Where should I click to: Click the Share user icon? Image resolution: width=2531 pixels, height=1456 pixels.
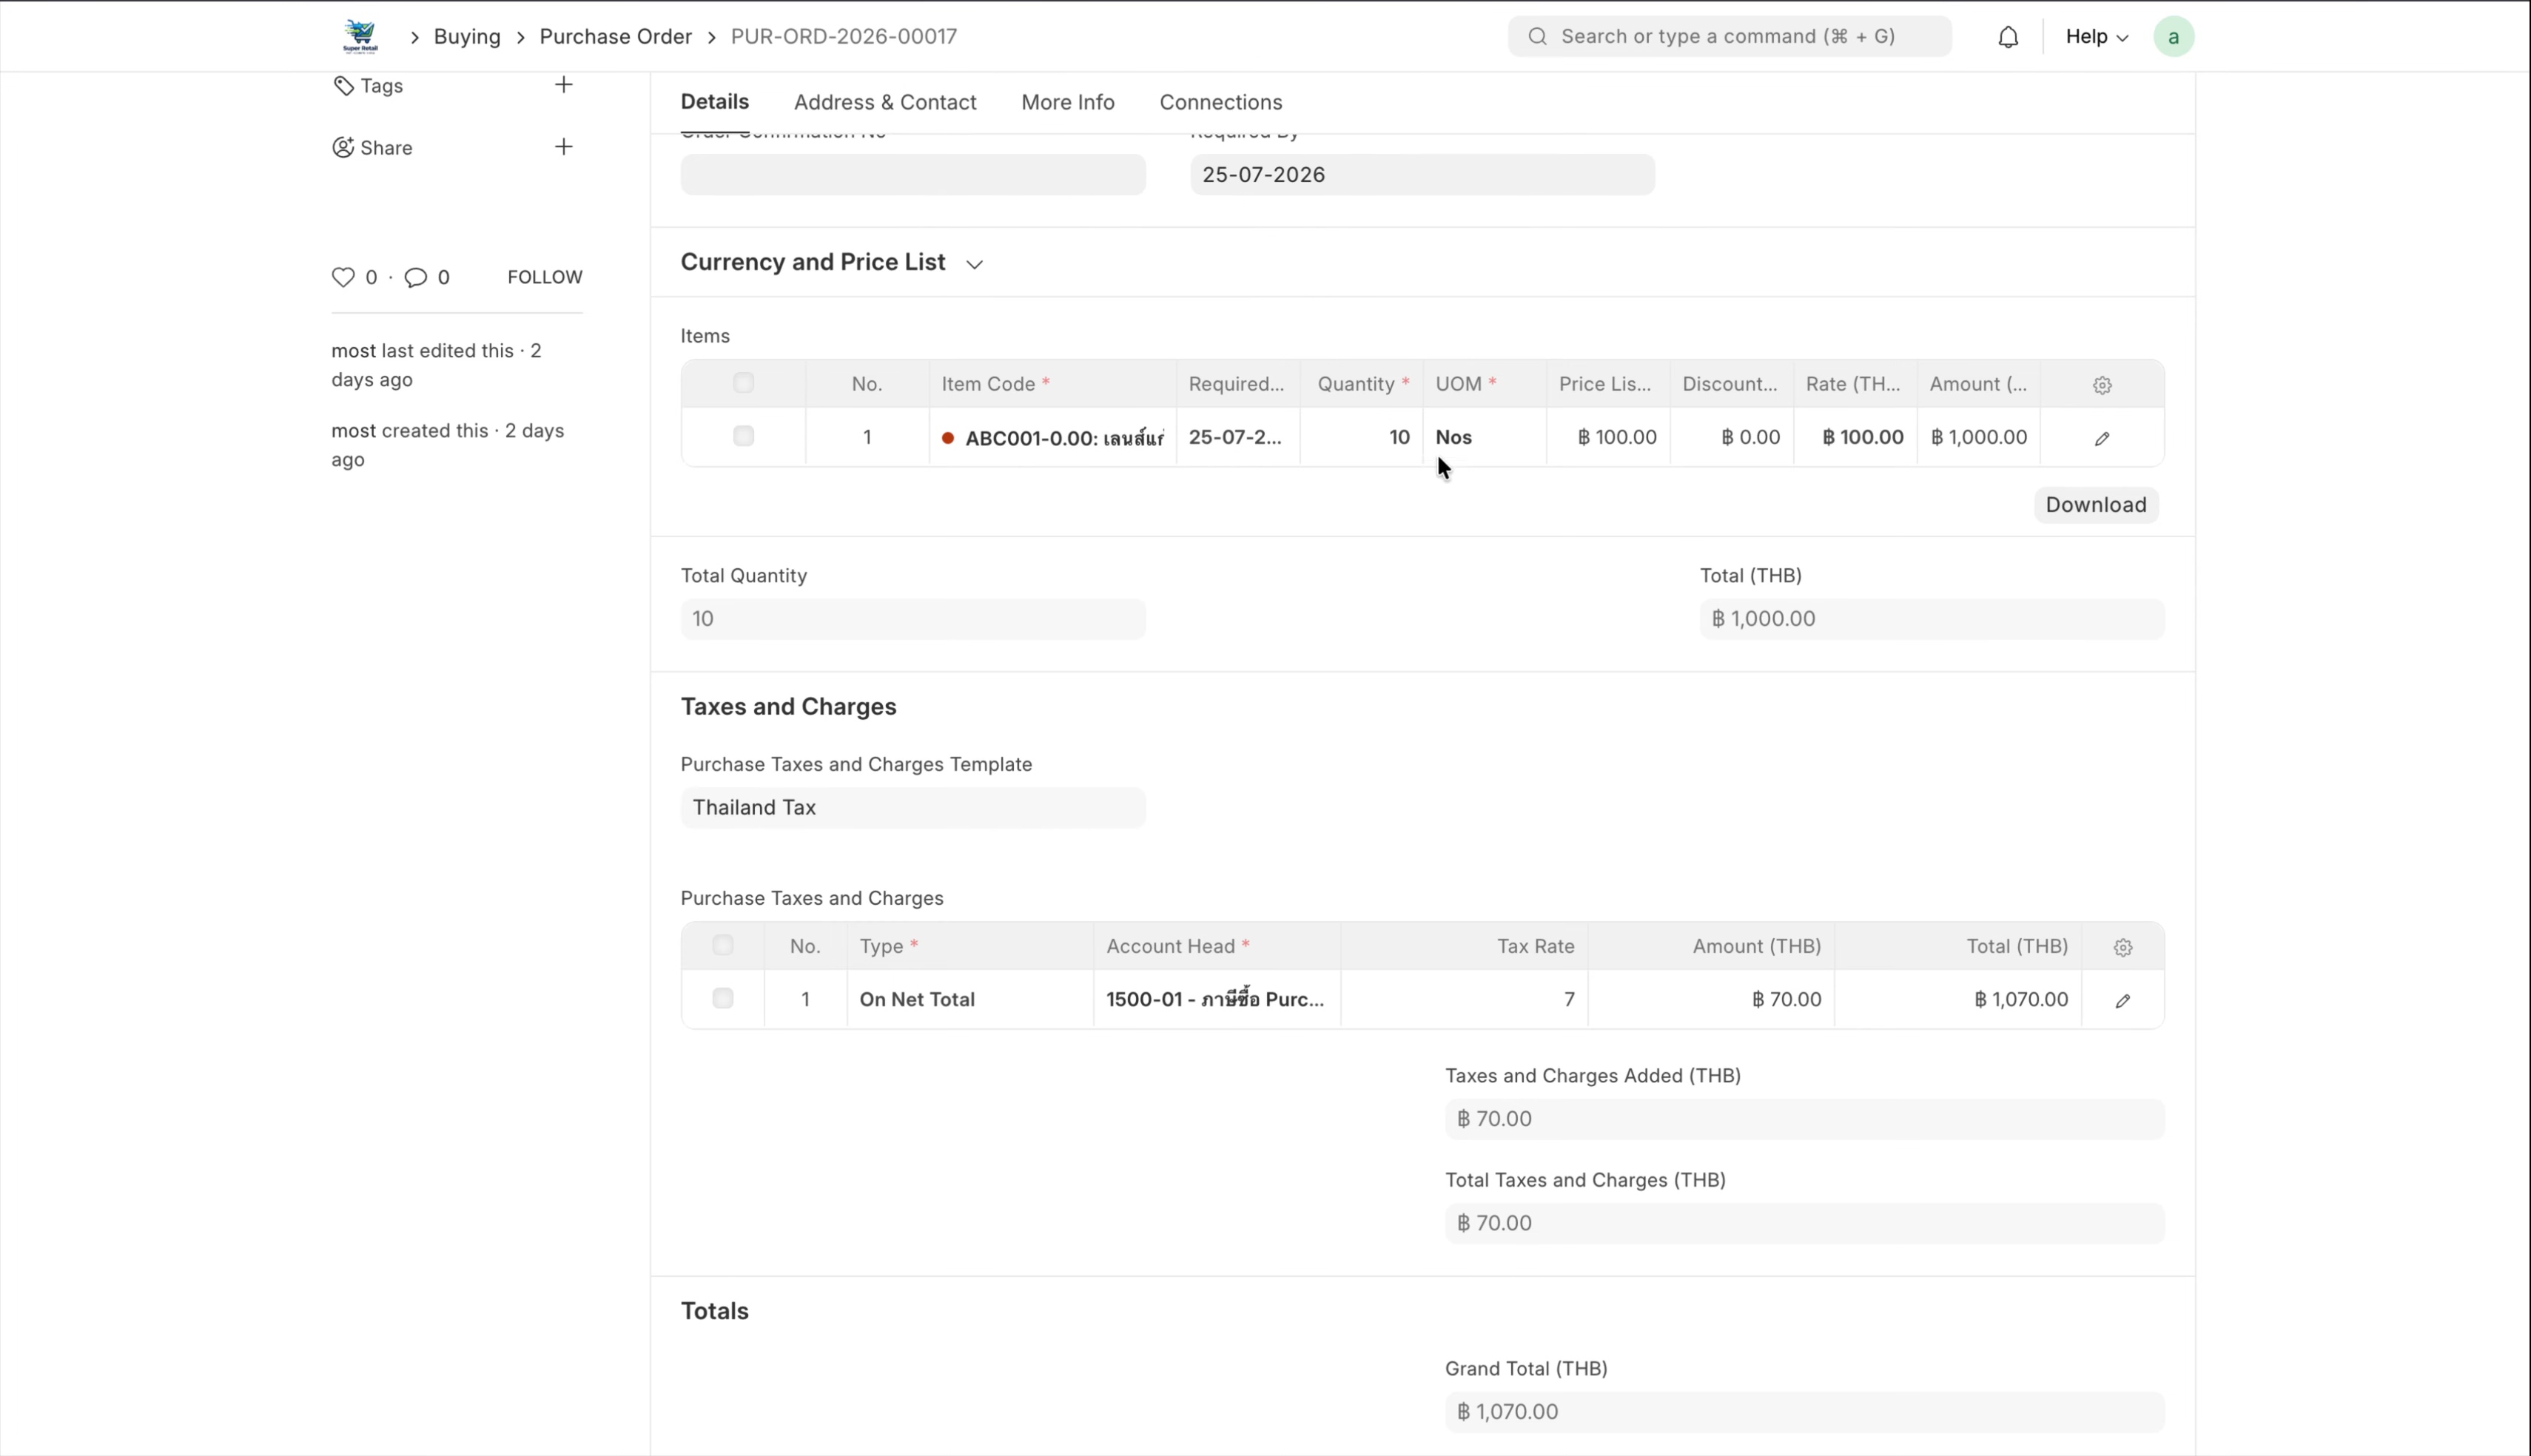pos(343,147)
